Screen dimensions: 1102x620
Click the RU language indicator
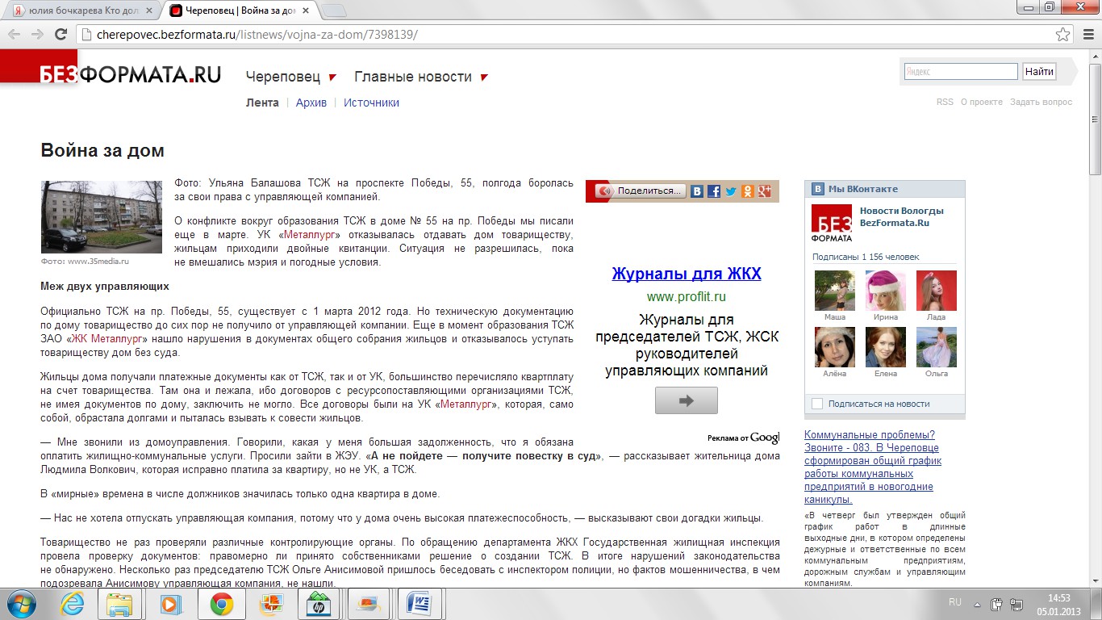click(x=955, y=603)
